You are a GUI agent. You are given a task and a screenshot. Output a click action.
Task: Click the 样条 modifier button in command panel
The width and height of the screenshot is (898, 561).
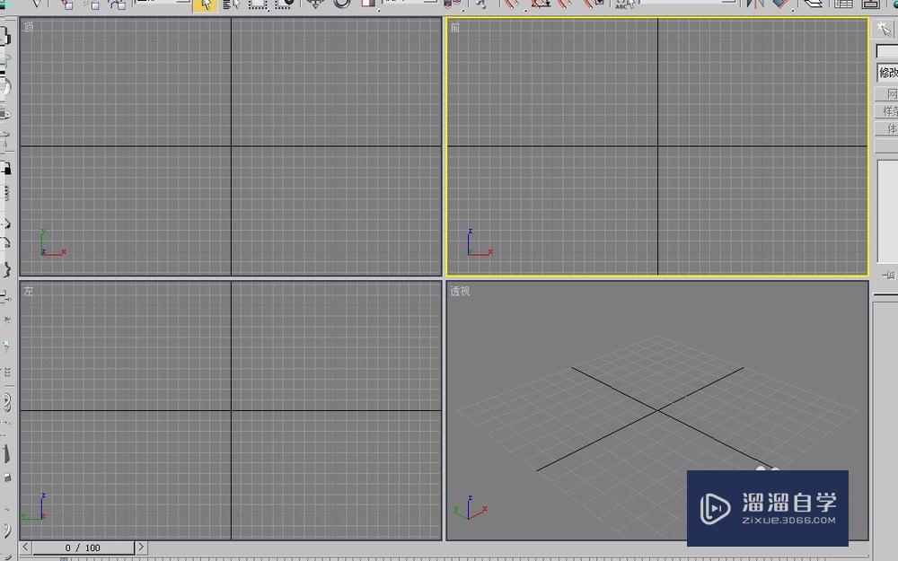(x=887, y=111)
